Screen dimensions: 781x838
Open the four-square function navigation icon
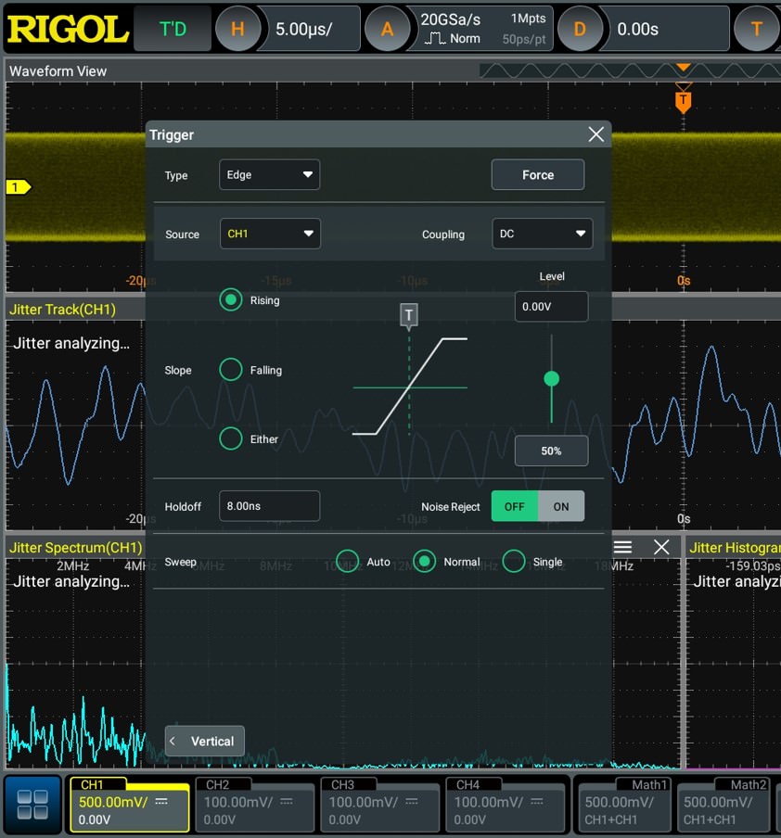click(x=32, y=805)
